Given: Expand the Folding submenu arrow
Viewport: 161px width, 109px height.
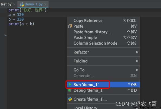Looking at the screenshot, I should click(x=137, y=61).
